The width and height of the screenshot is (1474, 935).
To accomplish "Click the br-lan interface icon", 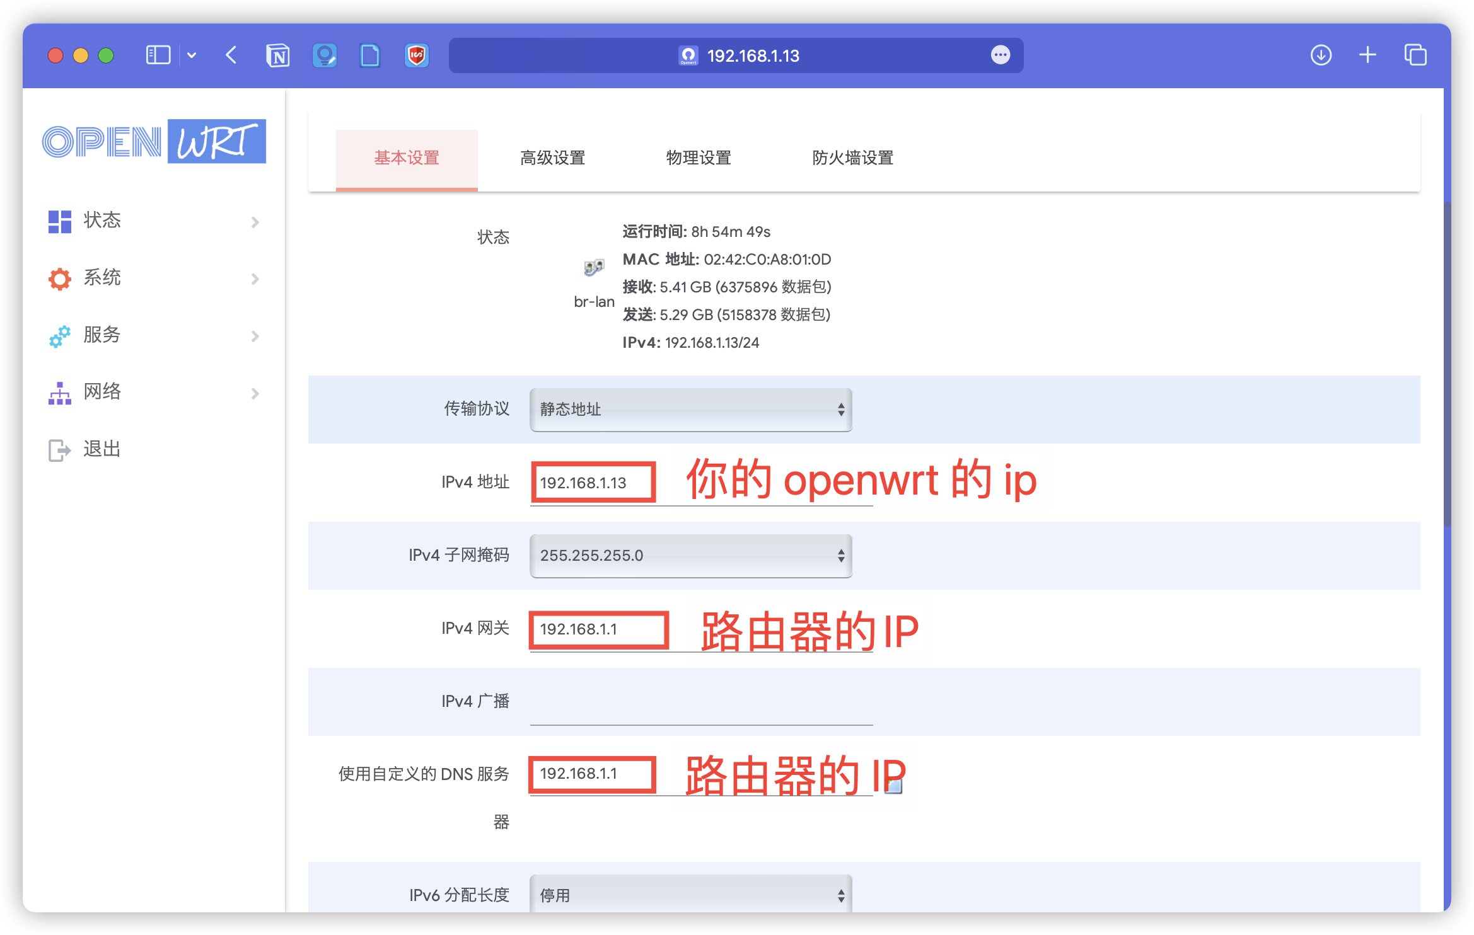I will pyautogui.click(x=594, y=268).
